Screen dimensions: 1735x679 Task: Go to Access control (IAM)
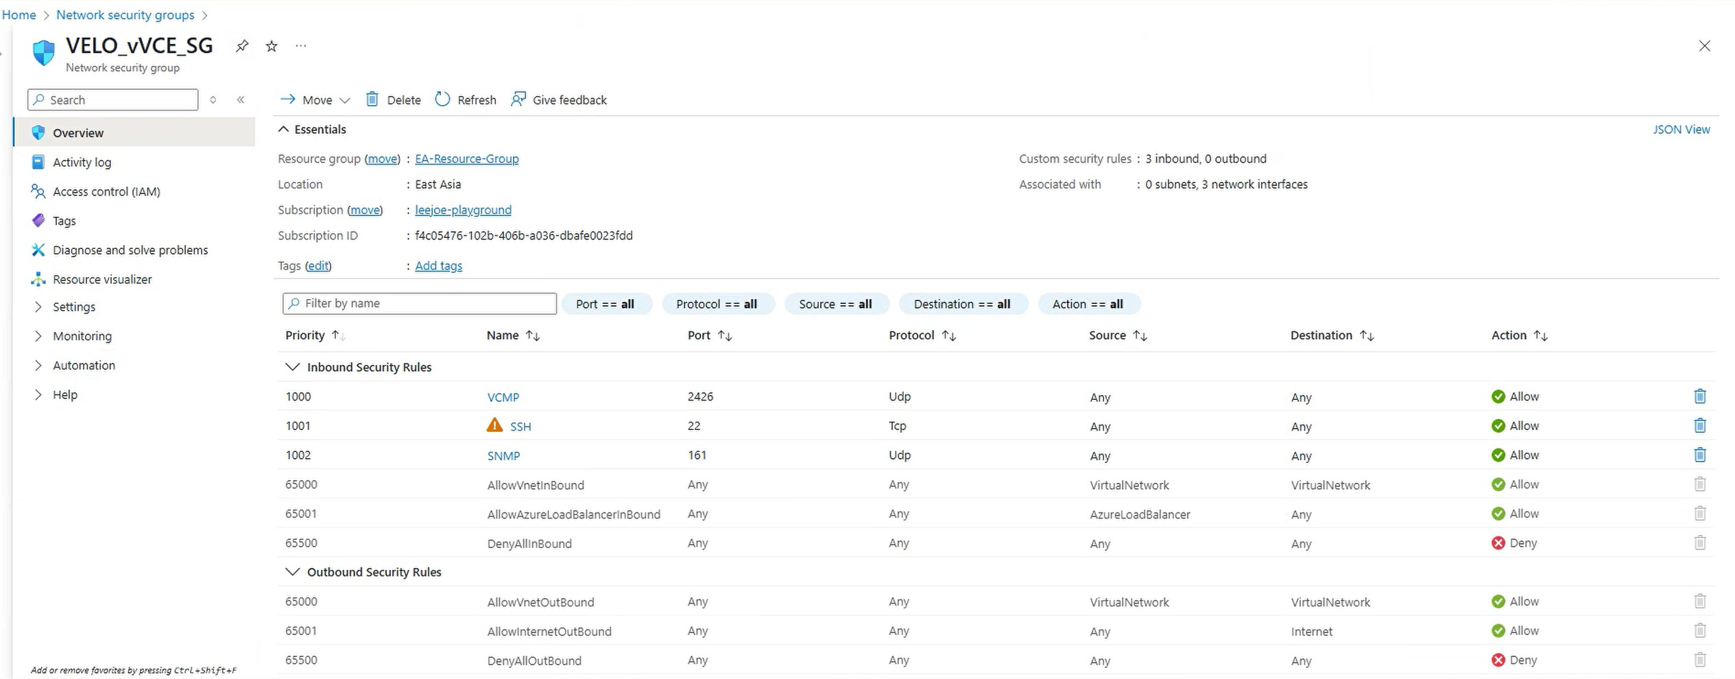tap(106, 192)
